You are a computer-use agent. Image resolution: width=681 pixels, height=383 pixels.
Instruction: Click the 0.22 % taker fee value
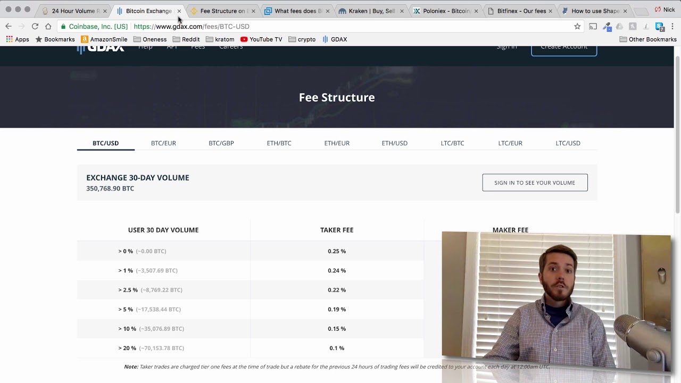(337, 290)
